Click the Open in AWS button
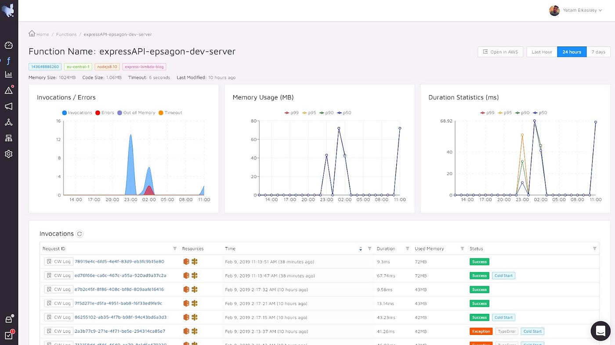Image resolution: width=615 pixels, height=345 pixels. click(x=500, y=51)
